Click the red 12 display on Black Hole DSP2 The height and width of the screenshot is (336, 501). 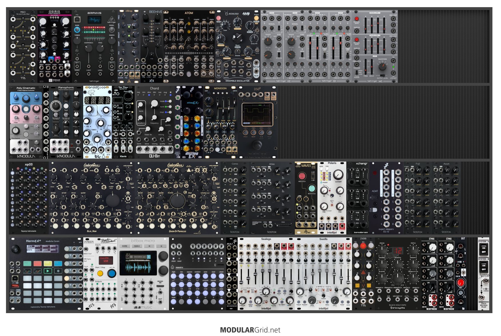[398, 251]
